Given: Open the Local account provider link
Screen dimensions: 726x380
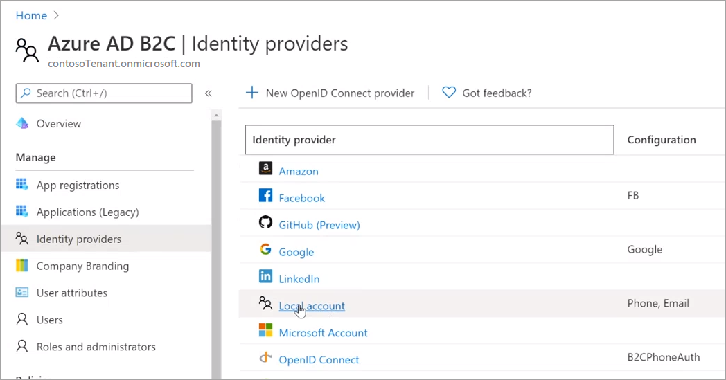Looking at the screenshot, I should [x=312, y=305].
